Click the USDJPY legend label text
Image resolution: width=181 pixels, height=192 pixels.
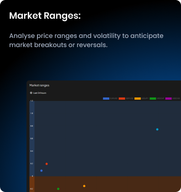point(145,98)
